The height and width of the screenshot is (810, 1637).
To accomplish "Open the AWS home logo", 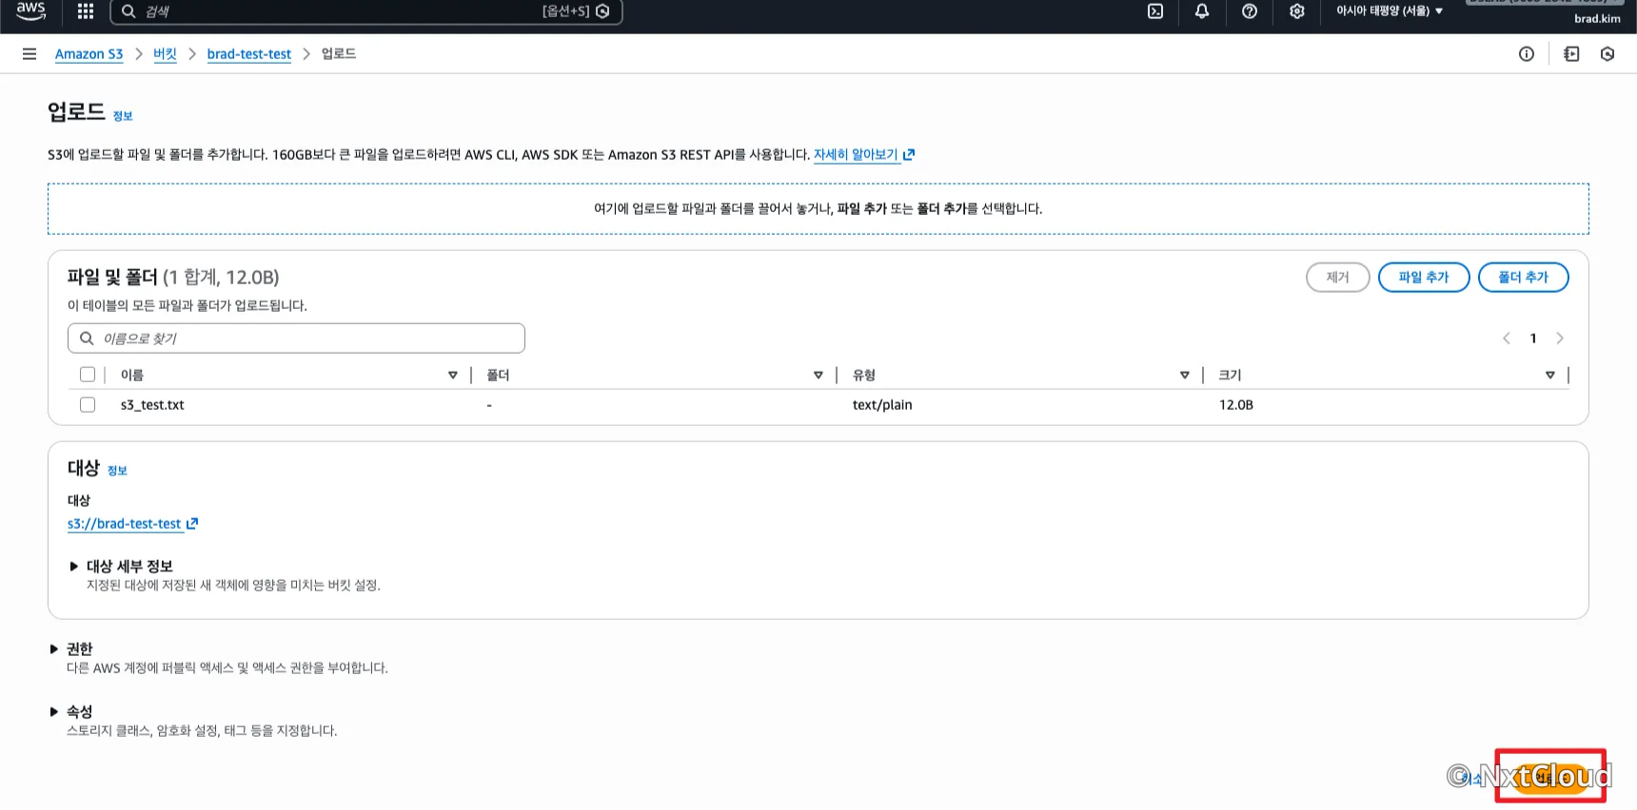I will (x=30, y=10).
